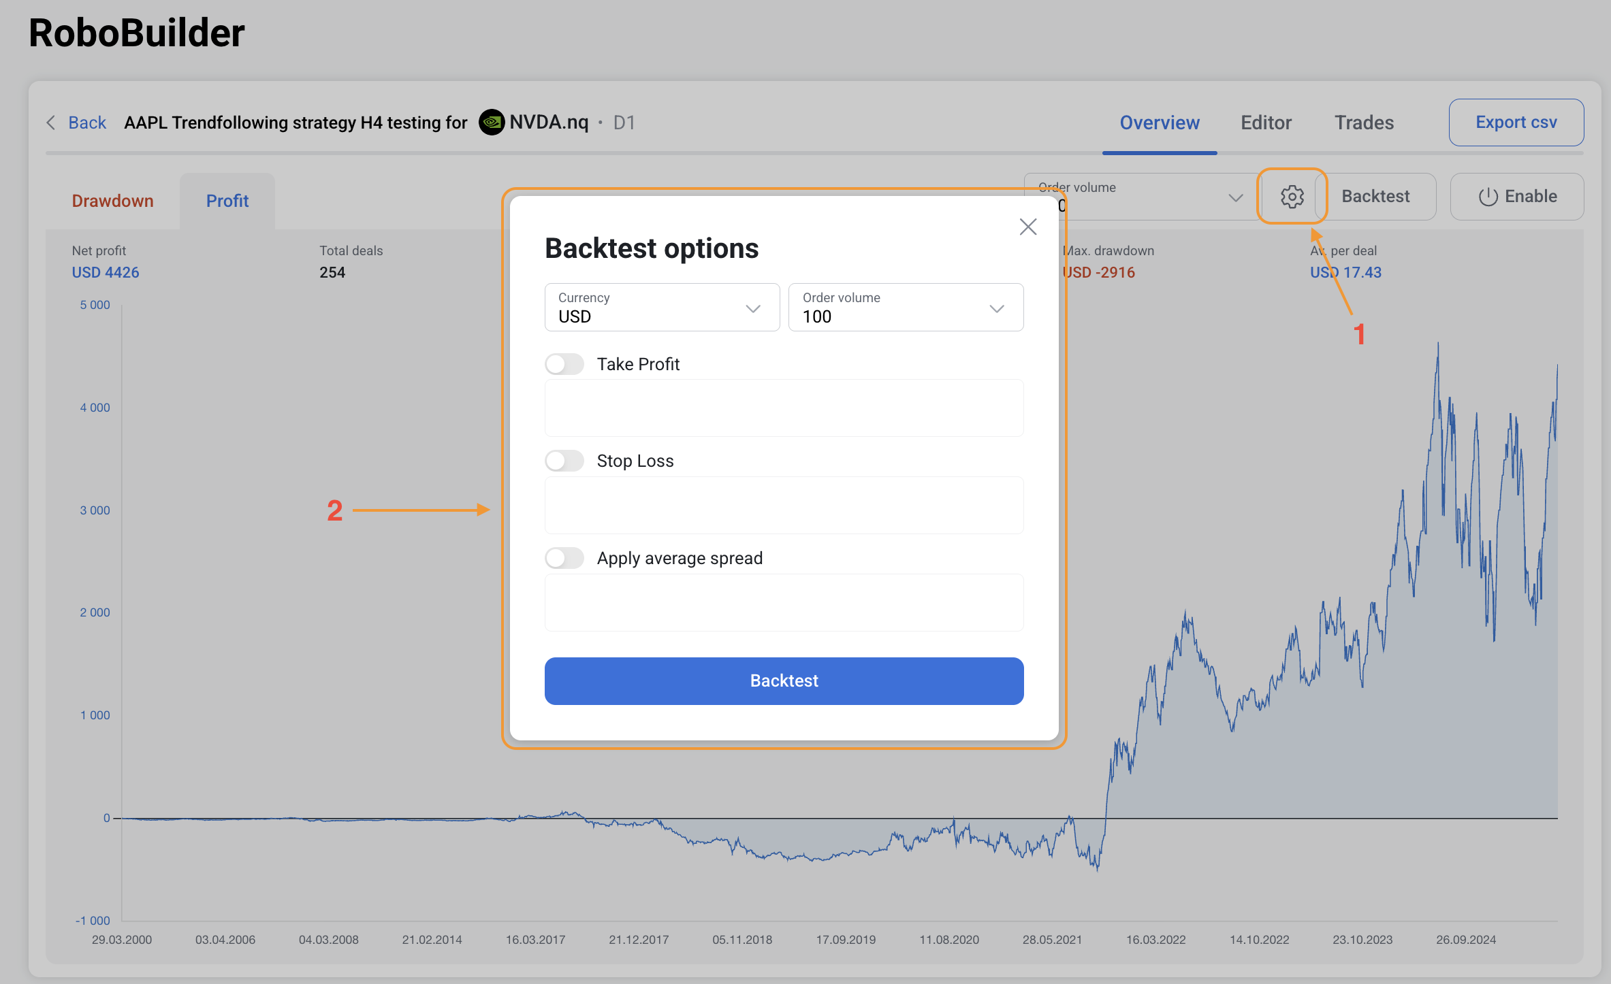Open the Currency USD dropdown
This screenshot has height=984, width=1611.
(661, 308)
